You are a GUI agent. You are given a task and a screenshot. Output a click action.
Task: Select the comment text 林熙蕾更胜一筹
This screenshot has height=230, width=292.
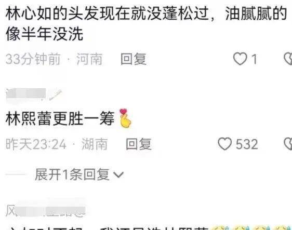[x=60, y=118]
